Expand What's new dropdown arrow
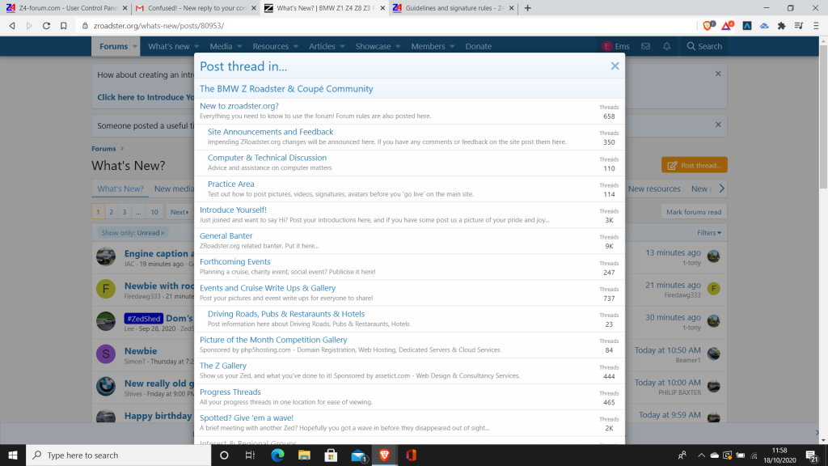This screenshot has height=466, width=828. pos(196,46)
